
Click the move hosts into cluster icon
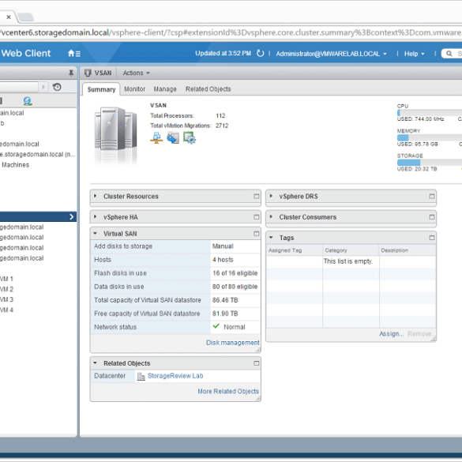[173, 137]
